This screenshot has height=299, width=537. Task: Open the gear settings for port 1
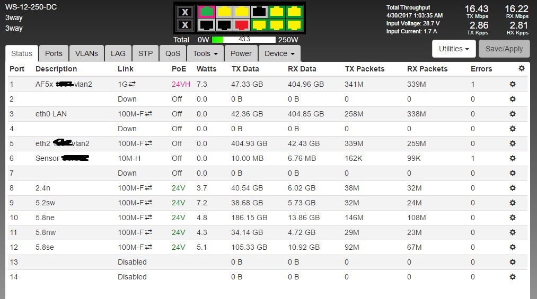click(x=512, y=84)
